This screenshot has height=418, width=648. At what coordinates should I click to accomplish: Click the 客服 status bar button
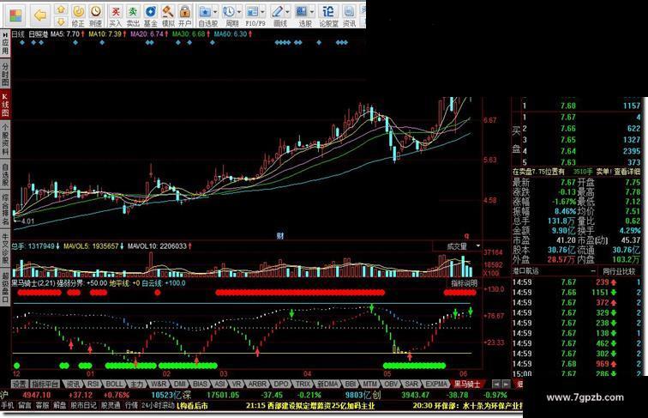(42, 406)
